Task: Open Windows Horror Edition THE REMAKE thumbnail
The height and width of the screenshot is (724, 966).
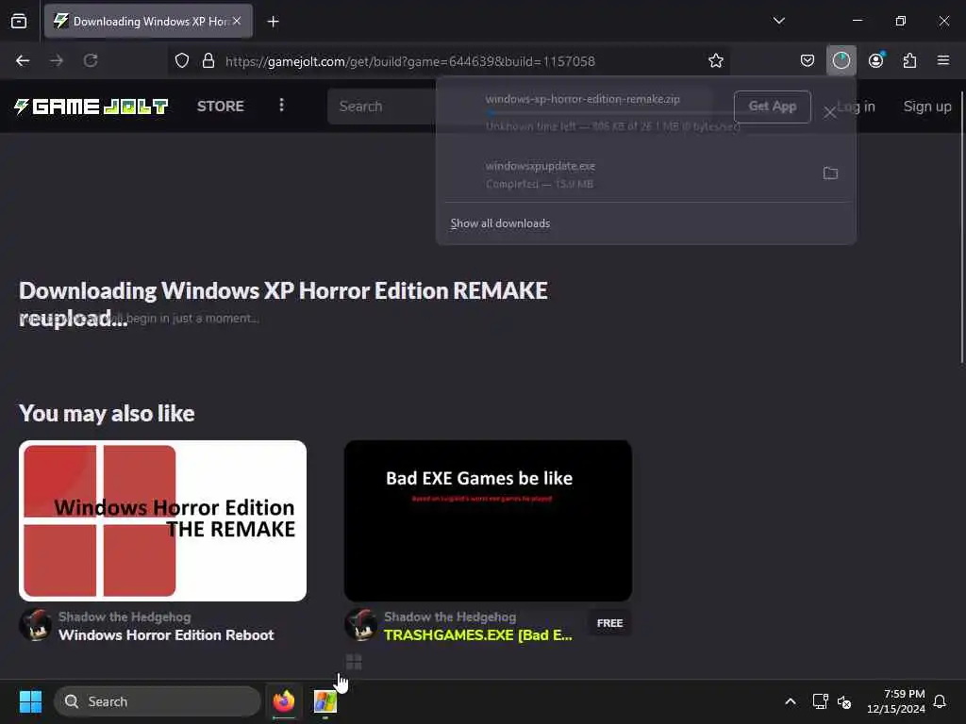Action: pos(162,520)
